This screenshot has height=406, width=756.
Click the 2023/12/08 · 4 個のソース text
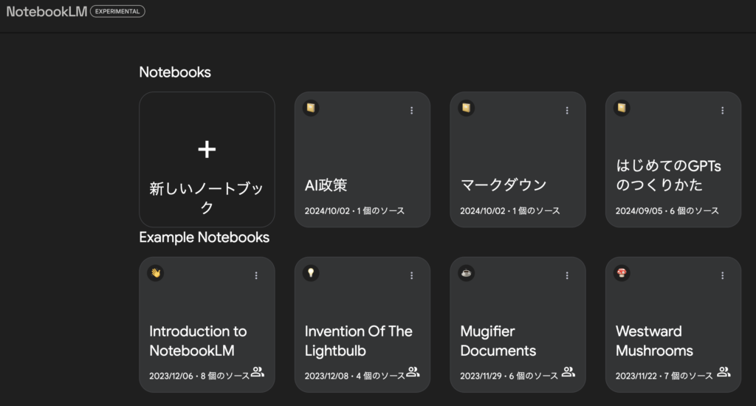point(354,376)
